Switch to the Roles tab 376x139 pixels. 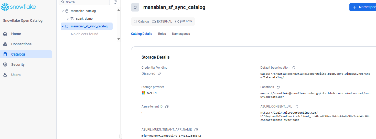tap(162, 34)
